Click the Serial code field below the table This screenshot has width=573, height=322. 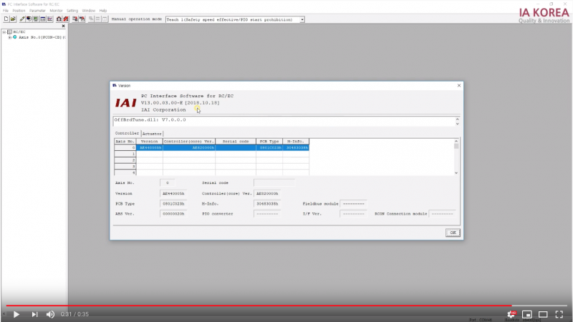[x=274, y=182]
